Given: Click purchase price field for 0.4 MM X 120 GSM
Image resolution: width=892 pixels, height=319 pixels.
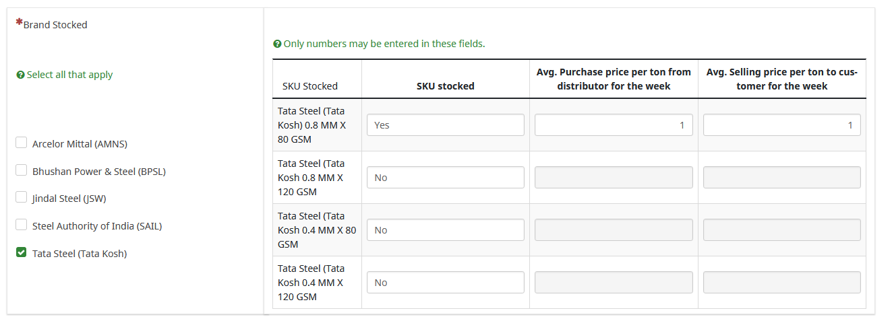Looking at the screenshot, I should pos(614,283).
